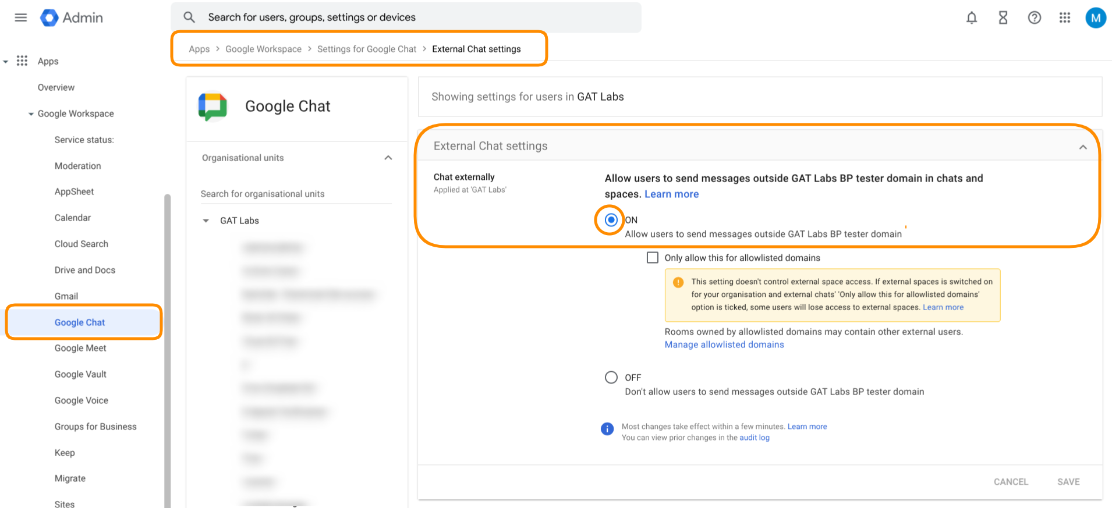1112x508 pixels.
Task: Open the Google apps grid launcher
Action: click(1065, 18)
